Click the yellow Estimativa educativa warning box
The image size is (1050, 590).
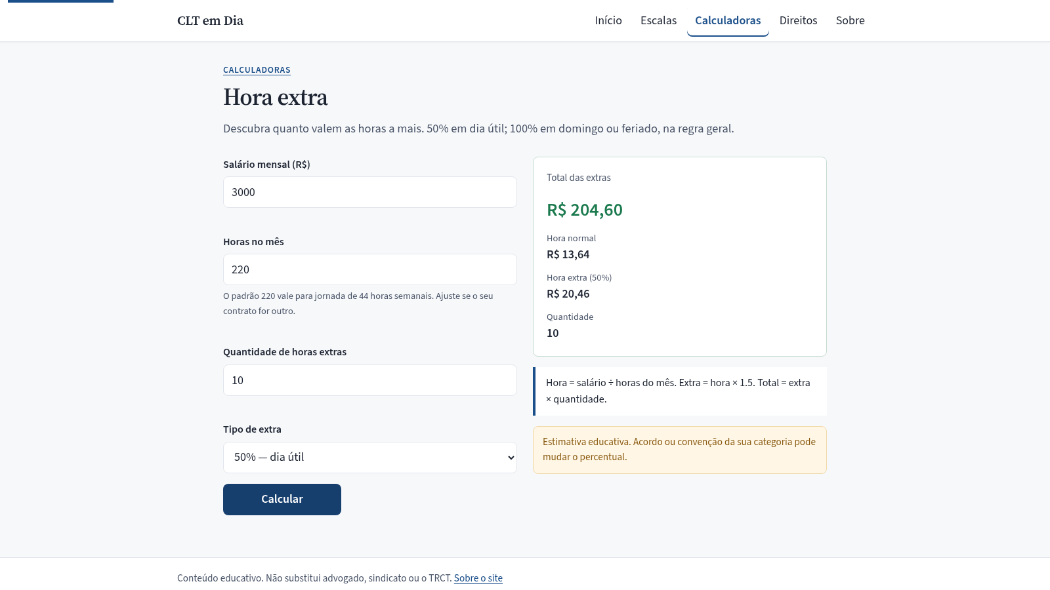tap(680, 450)
